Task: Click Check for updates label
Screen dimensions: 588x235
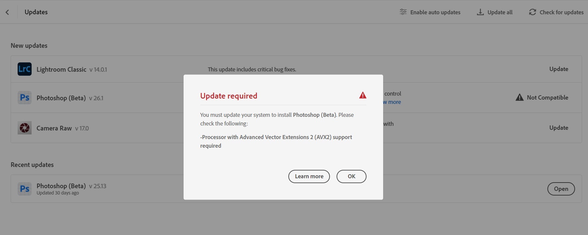Action: coord(561,12)
